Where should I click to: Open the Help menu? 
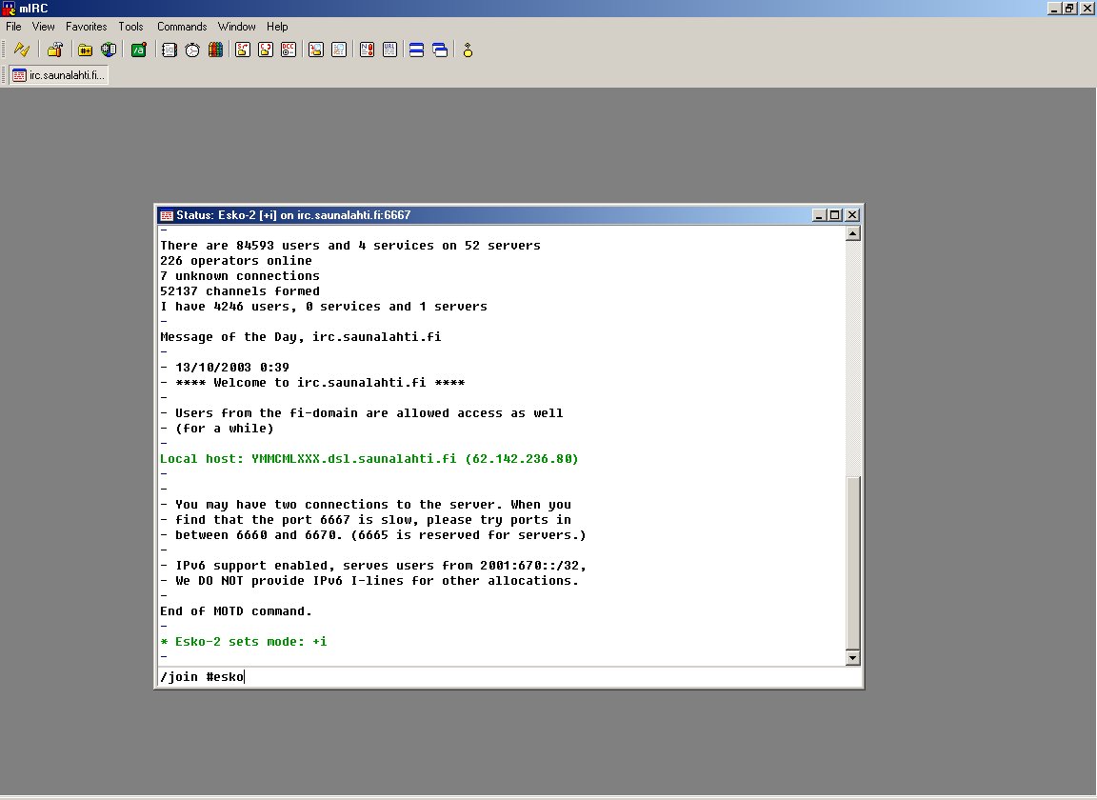pos(277,27)
